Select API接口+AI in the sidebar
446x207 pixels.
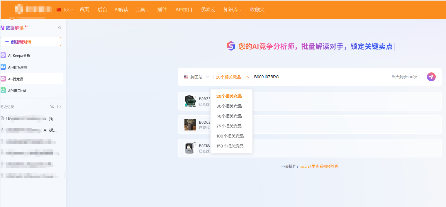click(17, 91)
